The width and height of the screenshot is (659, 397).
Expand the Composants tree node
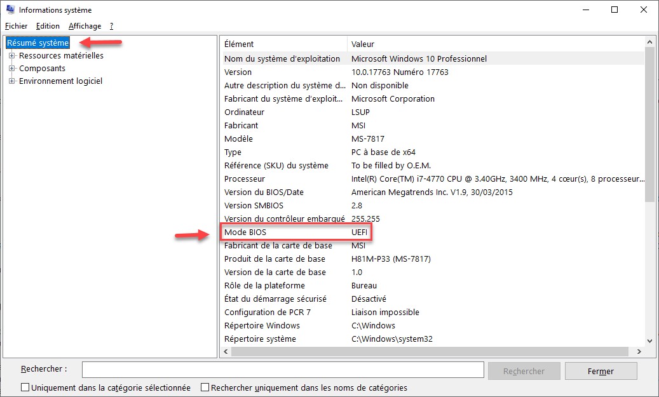click(11, 69)
